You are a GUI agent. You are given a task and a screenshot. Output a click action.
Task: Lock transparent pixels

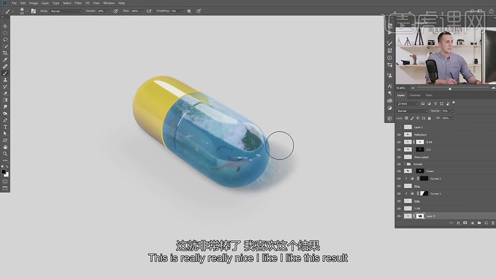406,118
